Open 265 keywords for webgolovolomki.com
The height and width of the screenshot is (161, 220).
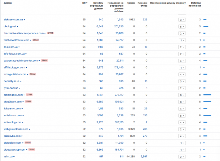click(145, 129)
